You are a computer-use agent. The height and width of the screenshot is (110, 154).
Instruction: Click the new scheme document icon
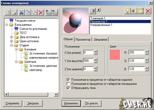point(8,12)
